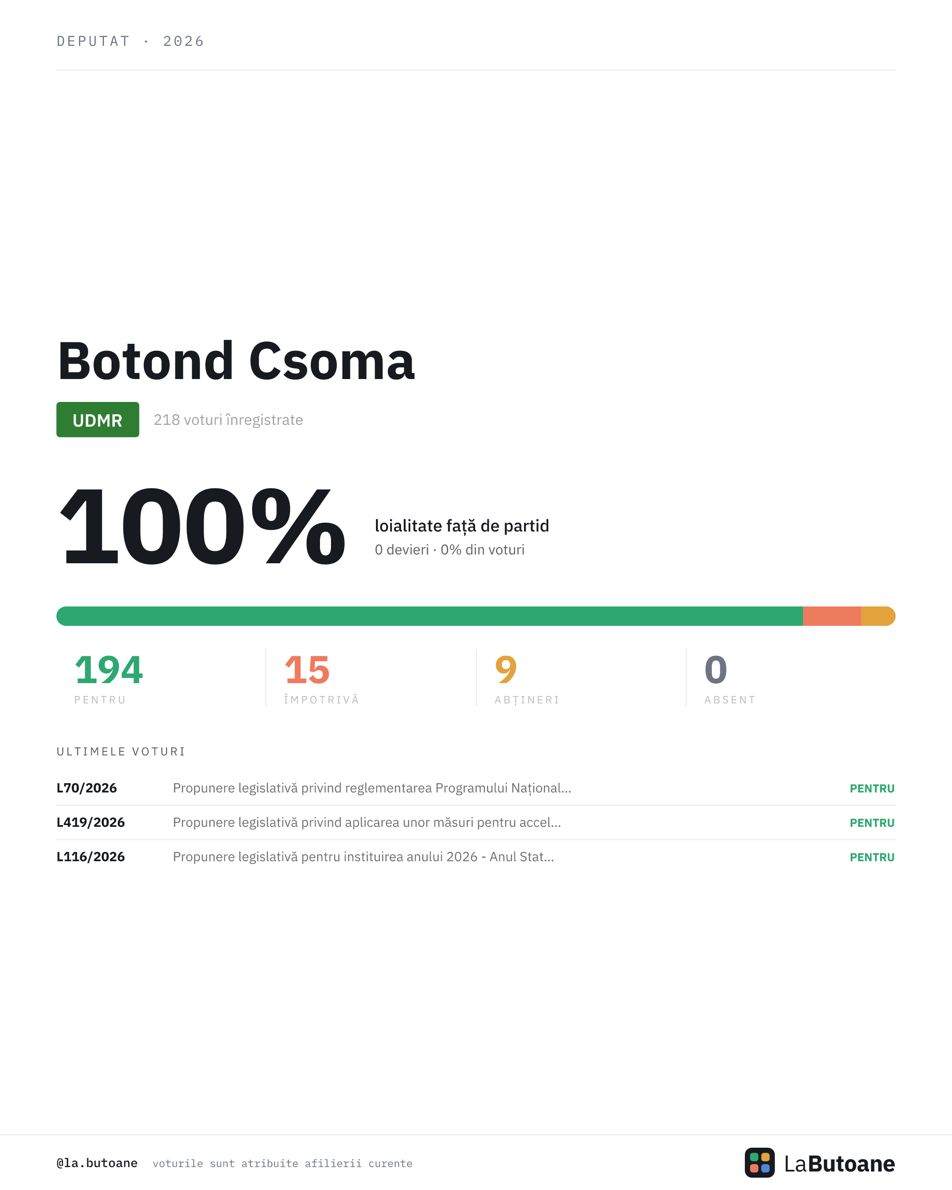Click the @la.butoane handle
This screenshot has width=952, height=1190.
pos(97,1163)
